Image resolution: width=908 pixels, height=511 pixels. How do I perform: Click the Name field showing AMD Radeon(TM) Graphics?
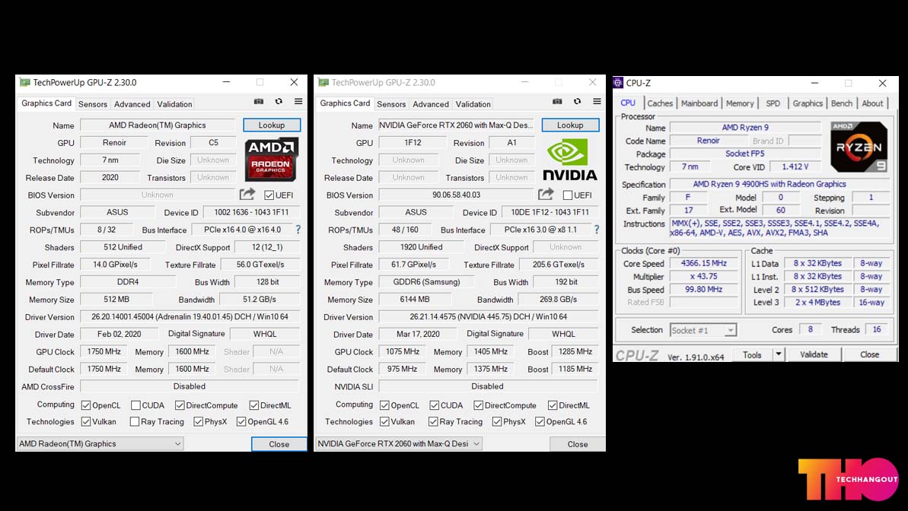[158, 125]
